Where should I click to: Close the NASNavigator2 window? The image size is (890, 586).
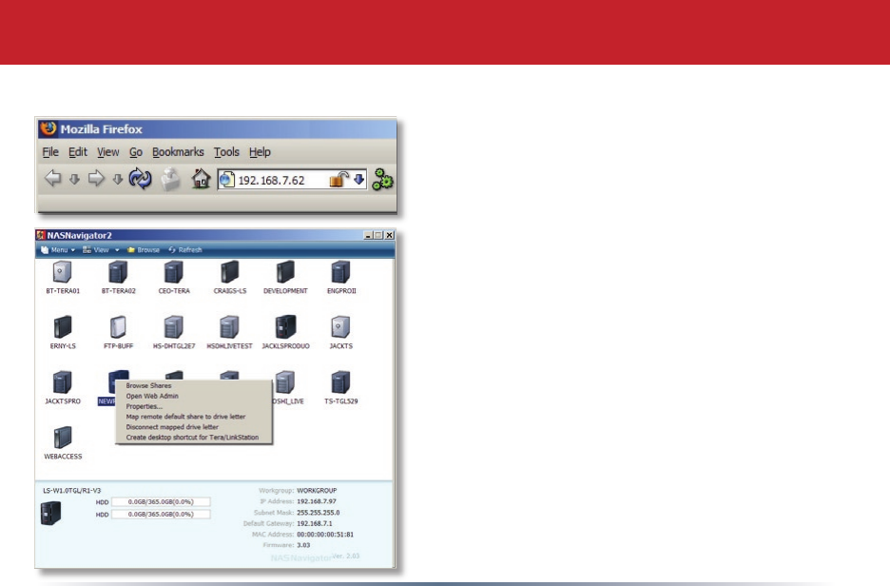[390, 235]
